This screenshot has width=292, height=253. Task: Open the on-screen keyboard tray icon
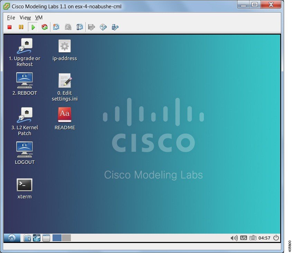coord(253,238)
